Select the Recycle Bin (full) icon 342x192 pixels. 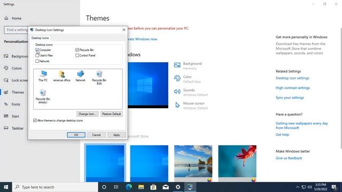pos(99,77)
